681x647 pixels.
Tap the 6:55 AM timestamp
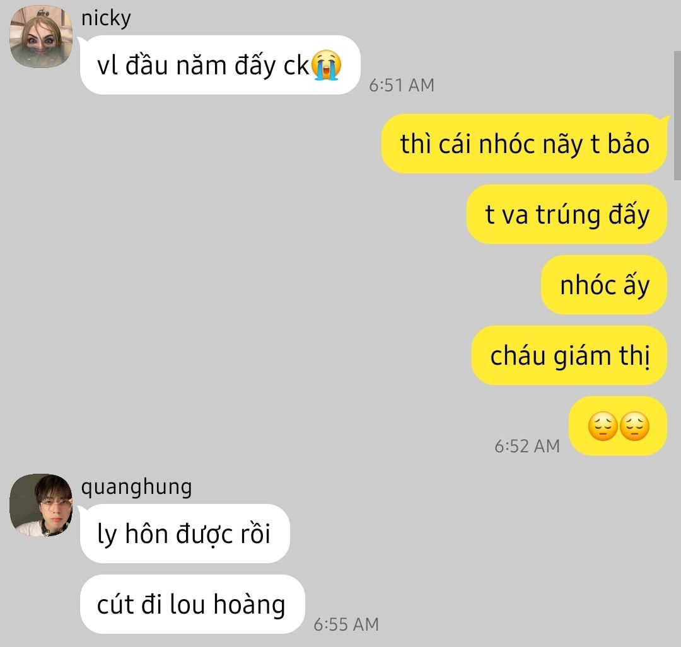(x=346, y=624)
